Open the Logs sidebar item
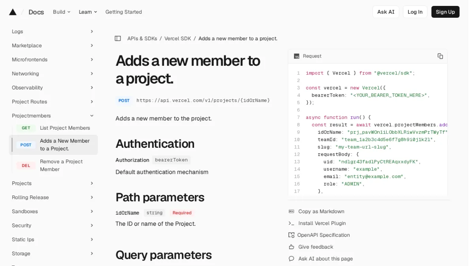This screenshot has width=474, height=266. coord(17,32)
